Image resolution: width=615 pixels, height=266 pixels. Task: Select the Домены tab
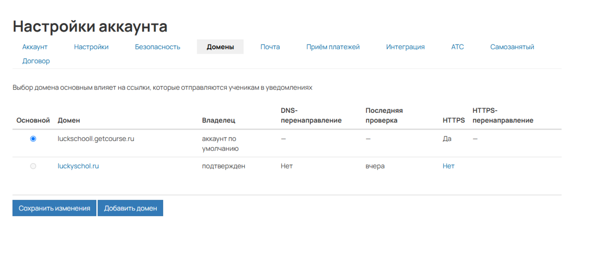click(x=220, y=47)
